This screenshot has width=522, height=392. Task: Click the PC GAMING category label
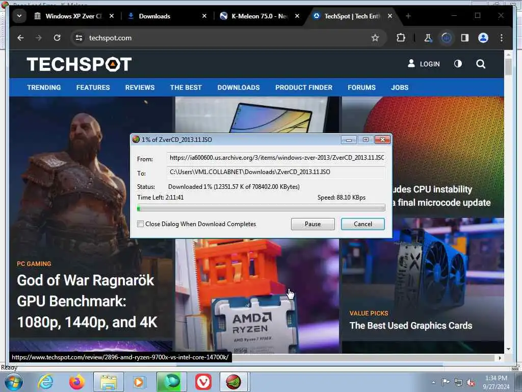coord(34,264)
